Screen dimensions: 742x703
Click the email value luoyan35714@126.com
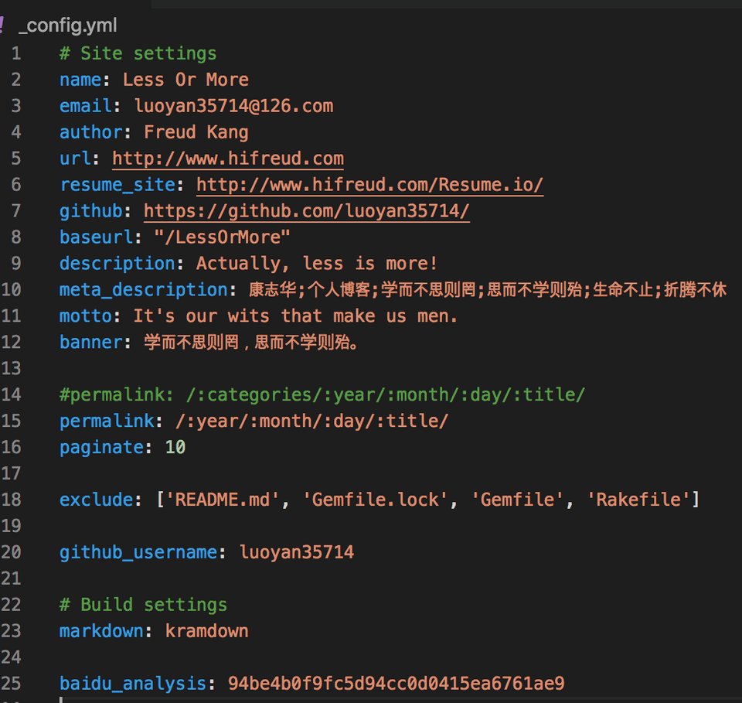pos(233,105)
